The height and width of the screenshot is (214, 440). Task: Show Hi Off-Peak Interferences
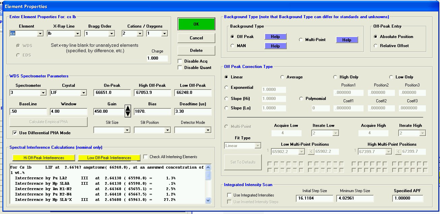tap(44, 158)
